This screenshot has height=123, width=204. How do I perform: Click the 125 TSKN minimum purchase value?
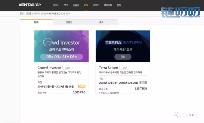(141, 89)
